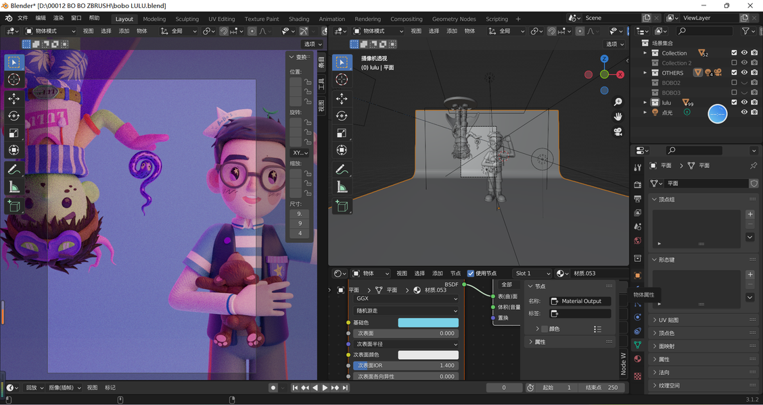763x405 pixels.
Task: Select the Annotate tool in left viewport
Action: click(14, 169)
